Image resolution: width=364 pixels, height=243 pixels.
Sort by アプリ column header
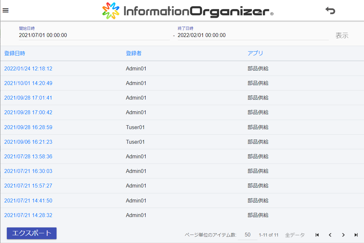(x=255, y=53)
